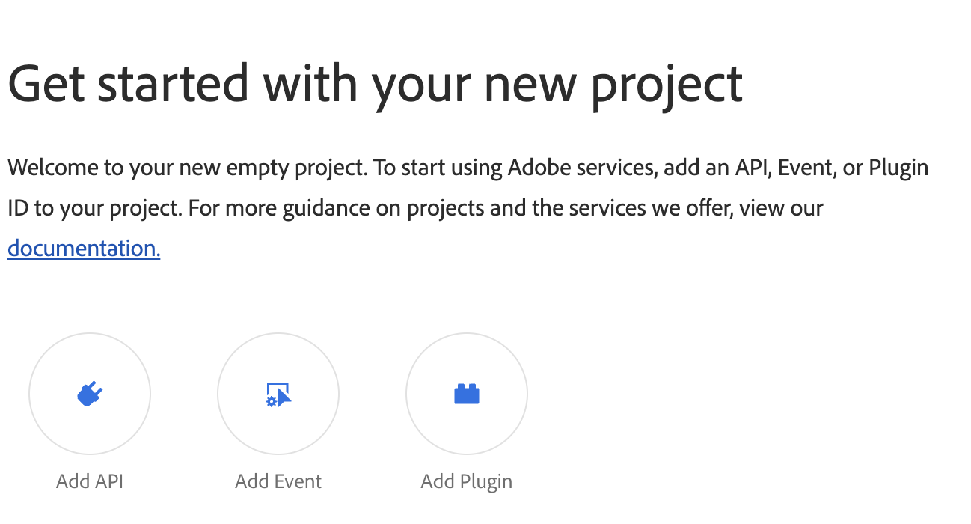Click the "Add API" text label

[x=90, y=481]
